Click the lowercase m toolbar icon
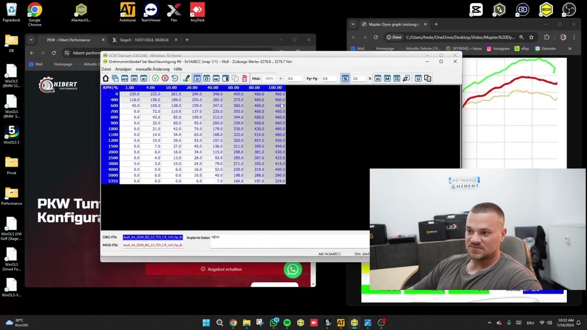Image resolution: width=587 pixels, height=330 pixels. tap(378, 78)
